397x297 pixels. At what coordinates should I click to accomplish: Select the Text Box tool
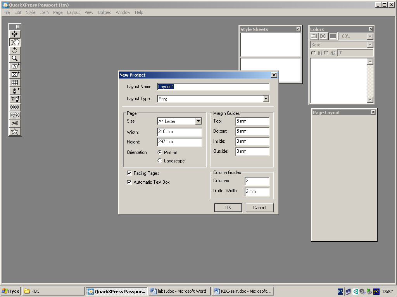click(x=15, y=67)
